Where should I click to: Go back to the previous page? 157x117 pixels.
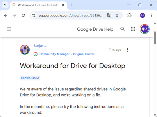(6, 15)
